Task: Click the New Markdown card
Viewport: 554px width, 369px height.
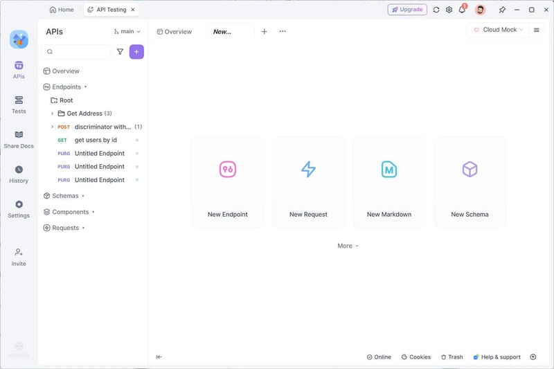Action: click(389, 182)
